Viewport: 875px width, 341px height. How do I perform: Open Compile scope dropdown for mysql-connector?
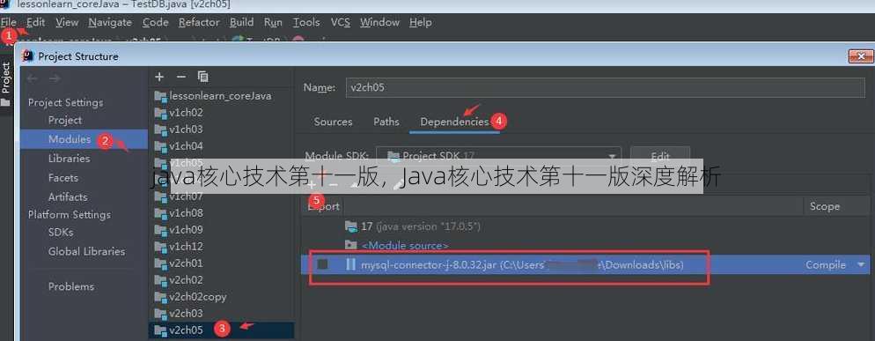pyautogui.click(x=862, y=265)
